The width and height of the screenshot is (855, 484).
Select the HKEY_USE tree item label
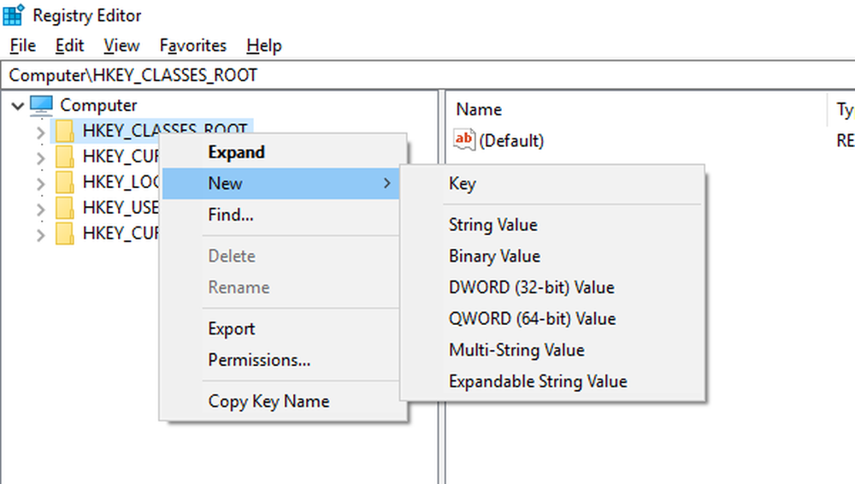click(121, 207)
